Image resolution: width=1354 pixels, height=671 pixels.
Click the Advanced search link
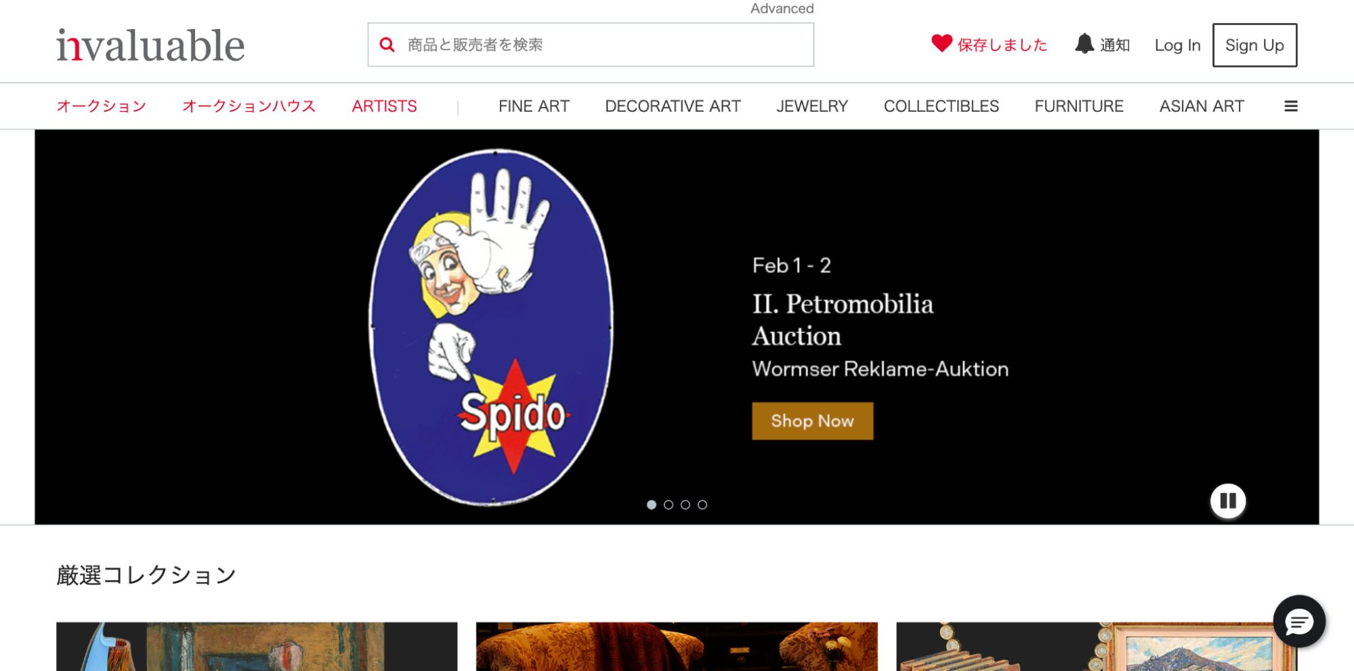click(782, 8)
